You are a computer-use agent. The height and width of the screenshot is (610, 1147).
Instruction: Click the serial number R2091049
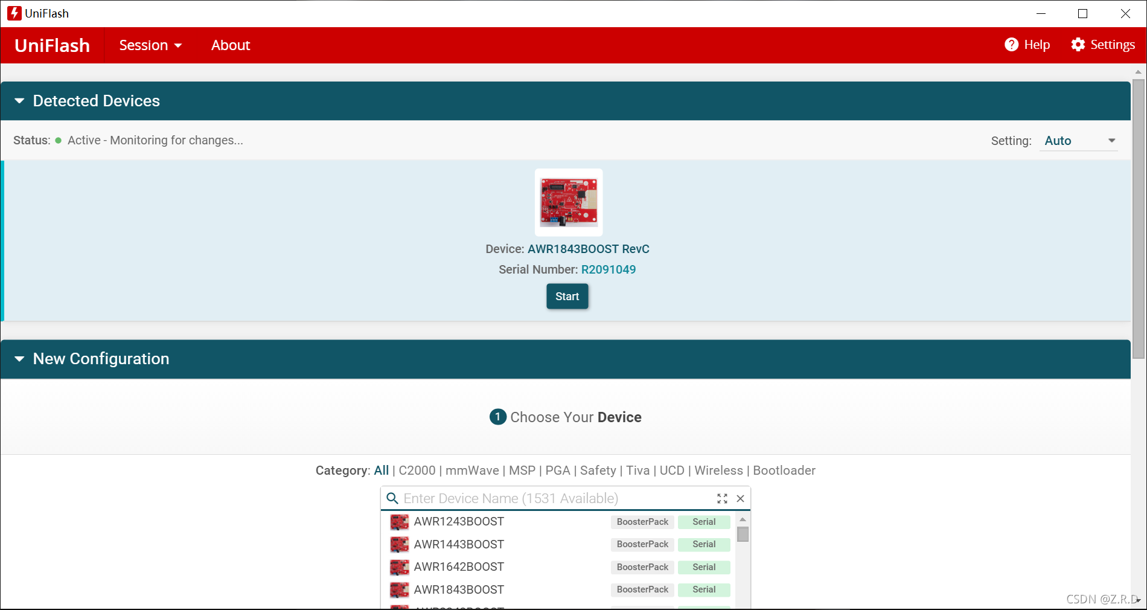click(609, 269)
